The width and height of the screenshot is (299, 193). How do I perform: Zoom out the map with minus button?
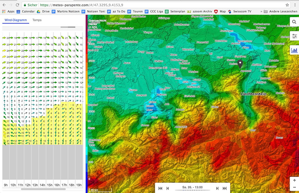tap(295, 187)
